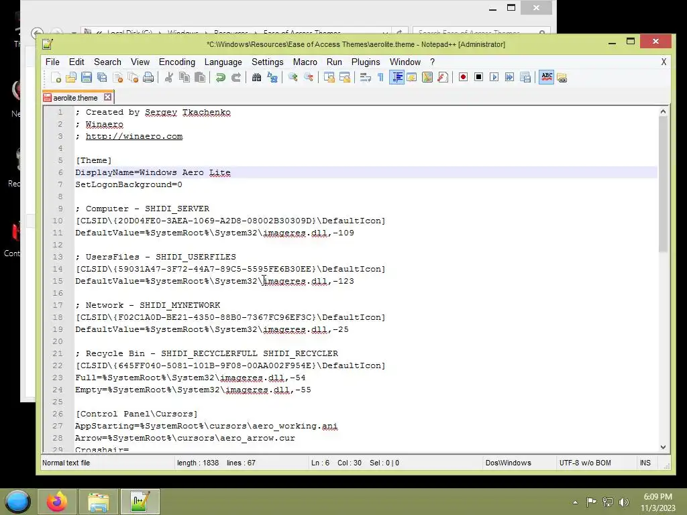687x515 pixels.
Task: Open the Macro menu
Action: [305, 62]
